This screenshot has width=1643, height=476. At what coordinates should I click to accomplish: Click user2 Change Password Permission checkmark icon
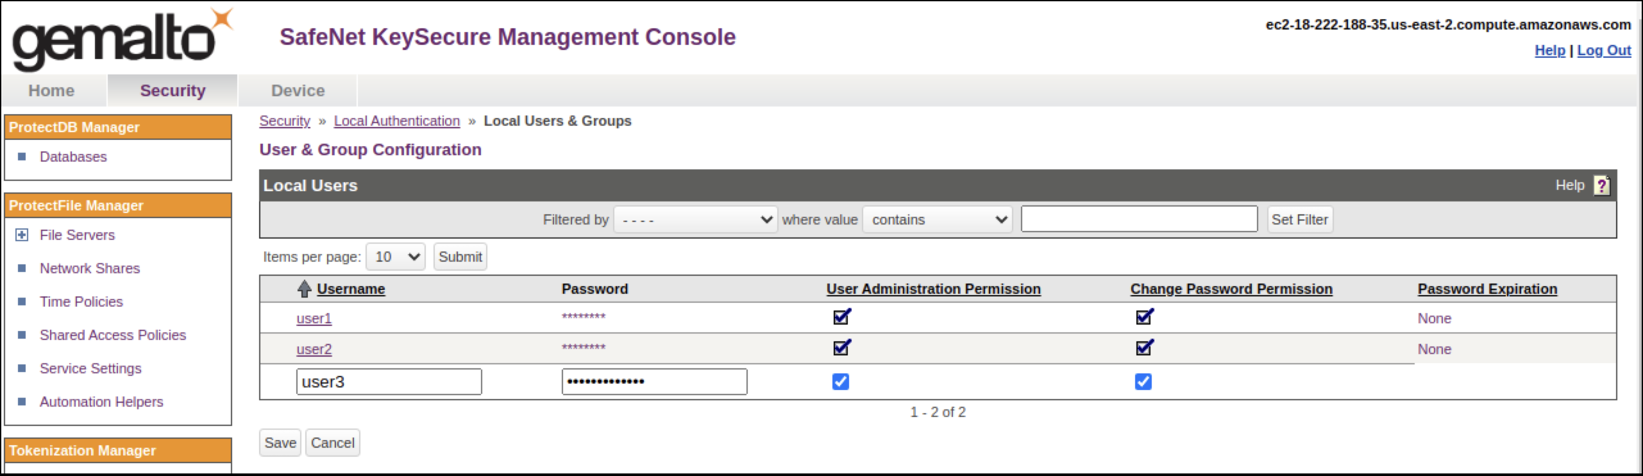pos(1144,348)
